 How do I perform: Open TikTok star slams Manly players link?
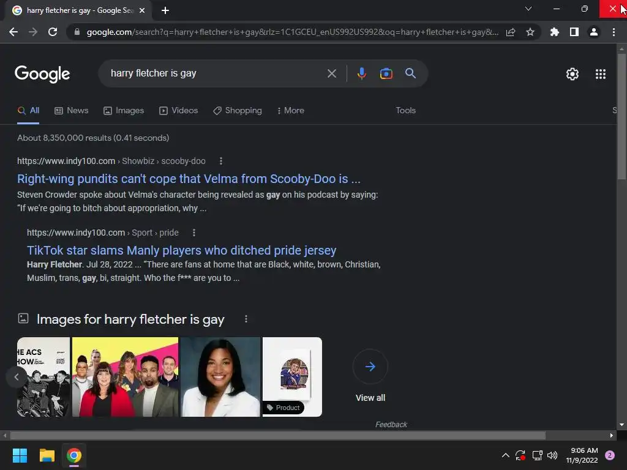pos(181,250)
